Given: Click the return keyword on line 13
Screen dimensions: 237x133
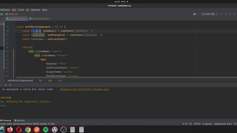Looking at the screenshot, I should (27, 47).
